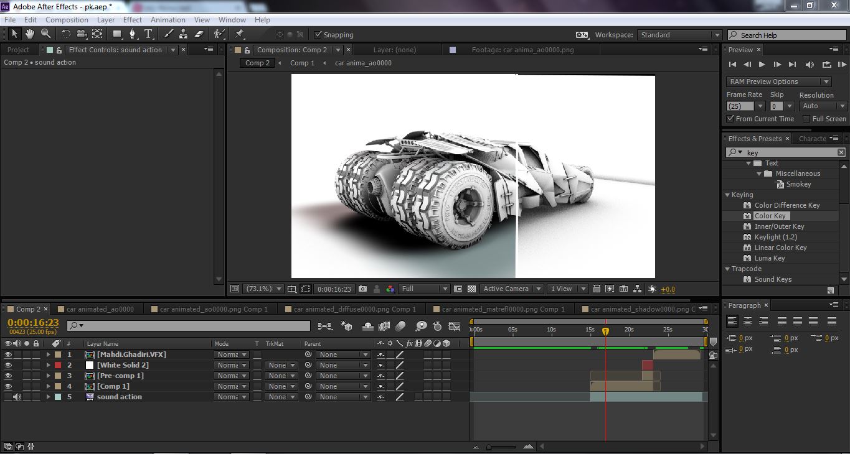Image resolution: width=850 pixels, height=454 pixels.
Task: Mute audio of sound action layer
Action: click(x=17, y=397)
